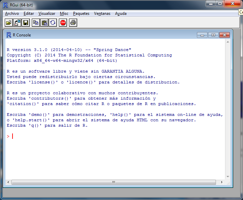Minimize the R Console child window
The image size is (243, 200).
click(x=202, y=35)
